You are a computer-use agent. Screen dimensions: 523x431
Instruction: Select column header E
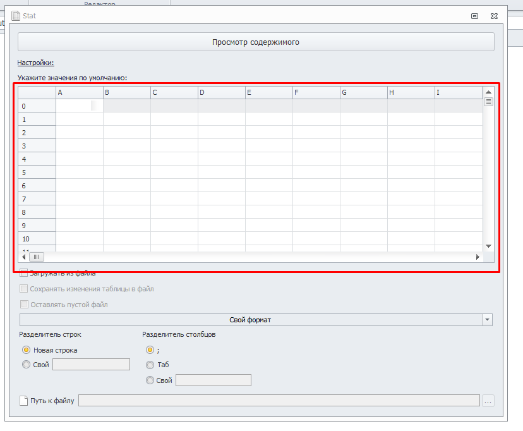pyautogui.click(x=269, y=92)
